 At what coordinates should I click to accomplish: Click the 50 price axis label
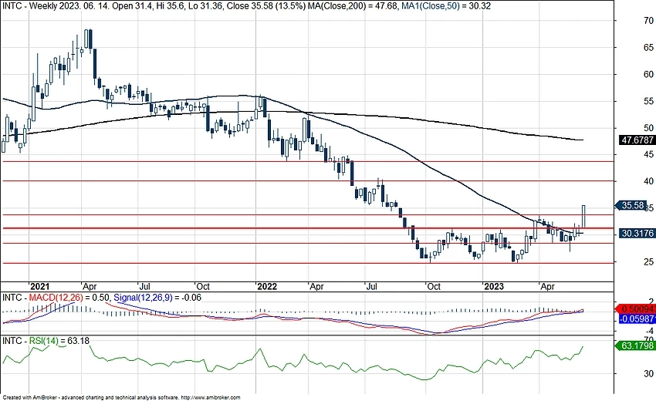pos(649,128)
